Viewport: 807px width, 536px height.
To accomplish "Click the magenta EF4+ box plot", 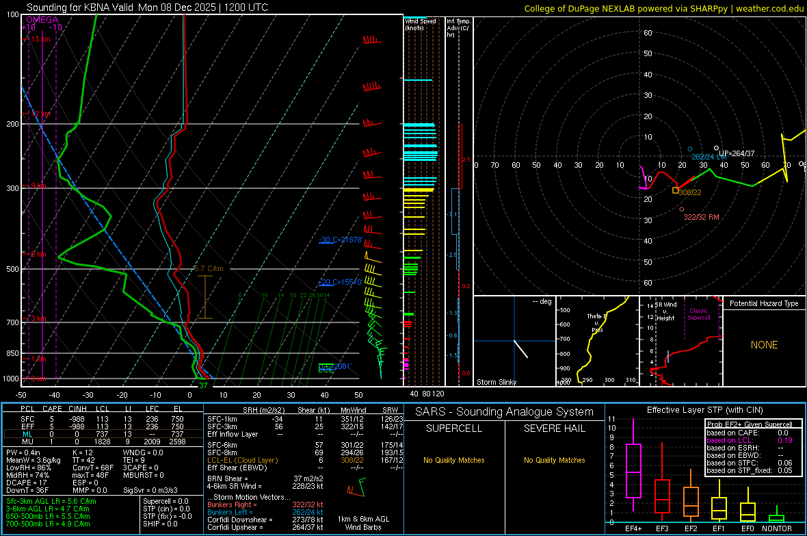I will [633, 465].
